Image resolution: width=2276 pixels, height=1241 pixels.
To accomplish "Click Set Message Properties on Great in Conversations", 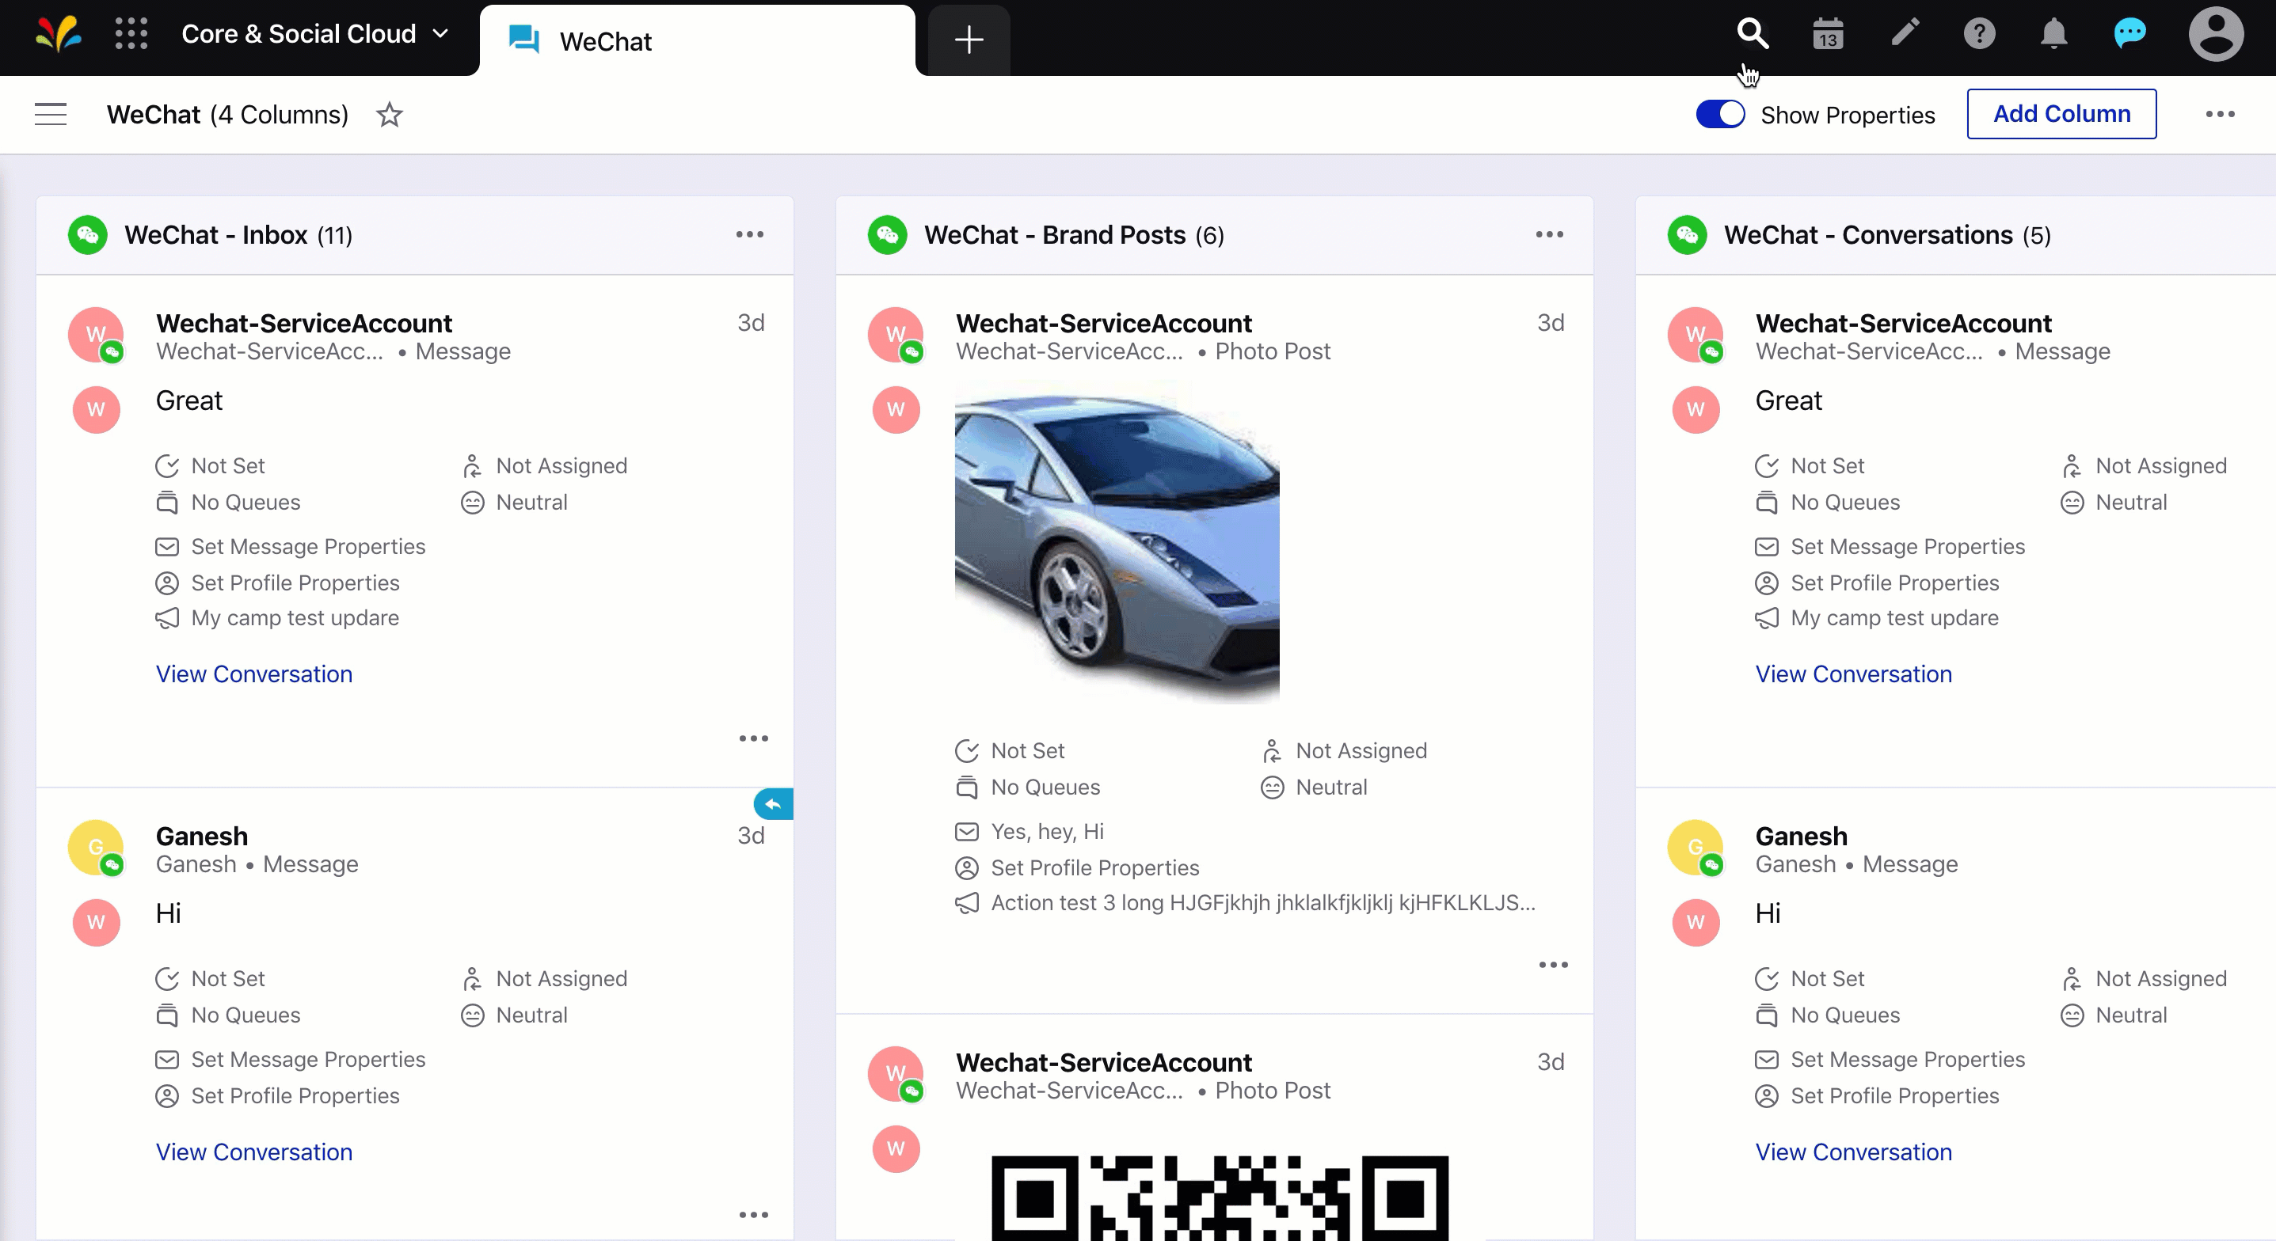I will (1890, 546).
